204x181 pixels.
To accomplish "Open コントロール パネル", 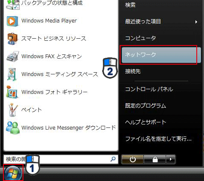I will (149, 89).
